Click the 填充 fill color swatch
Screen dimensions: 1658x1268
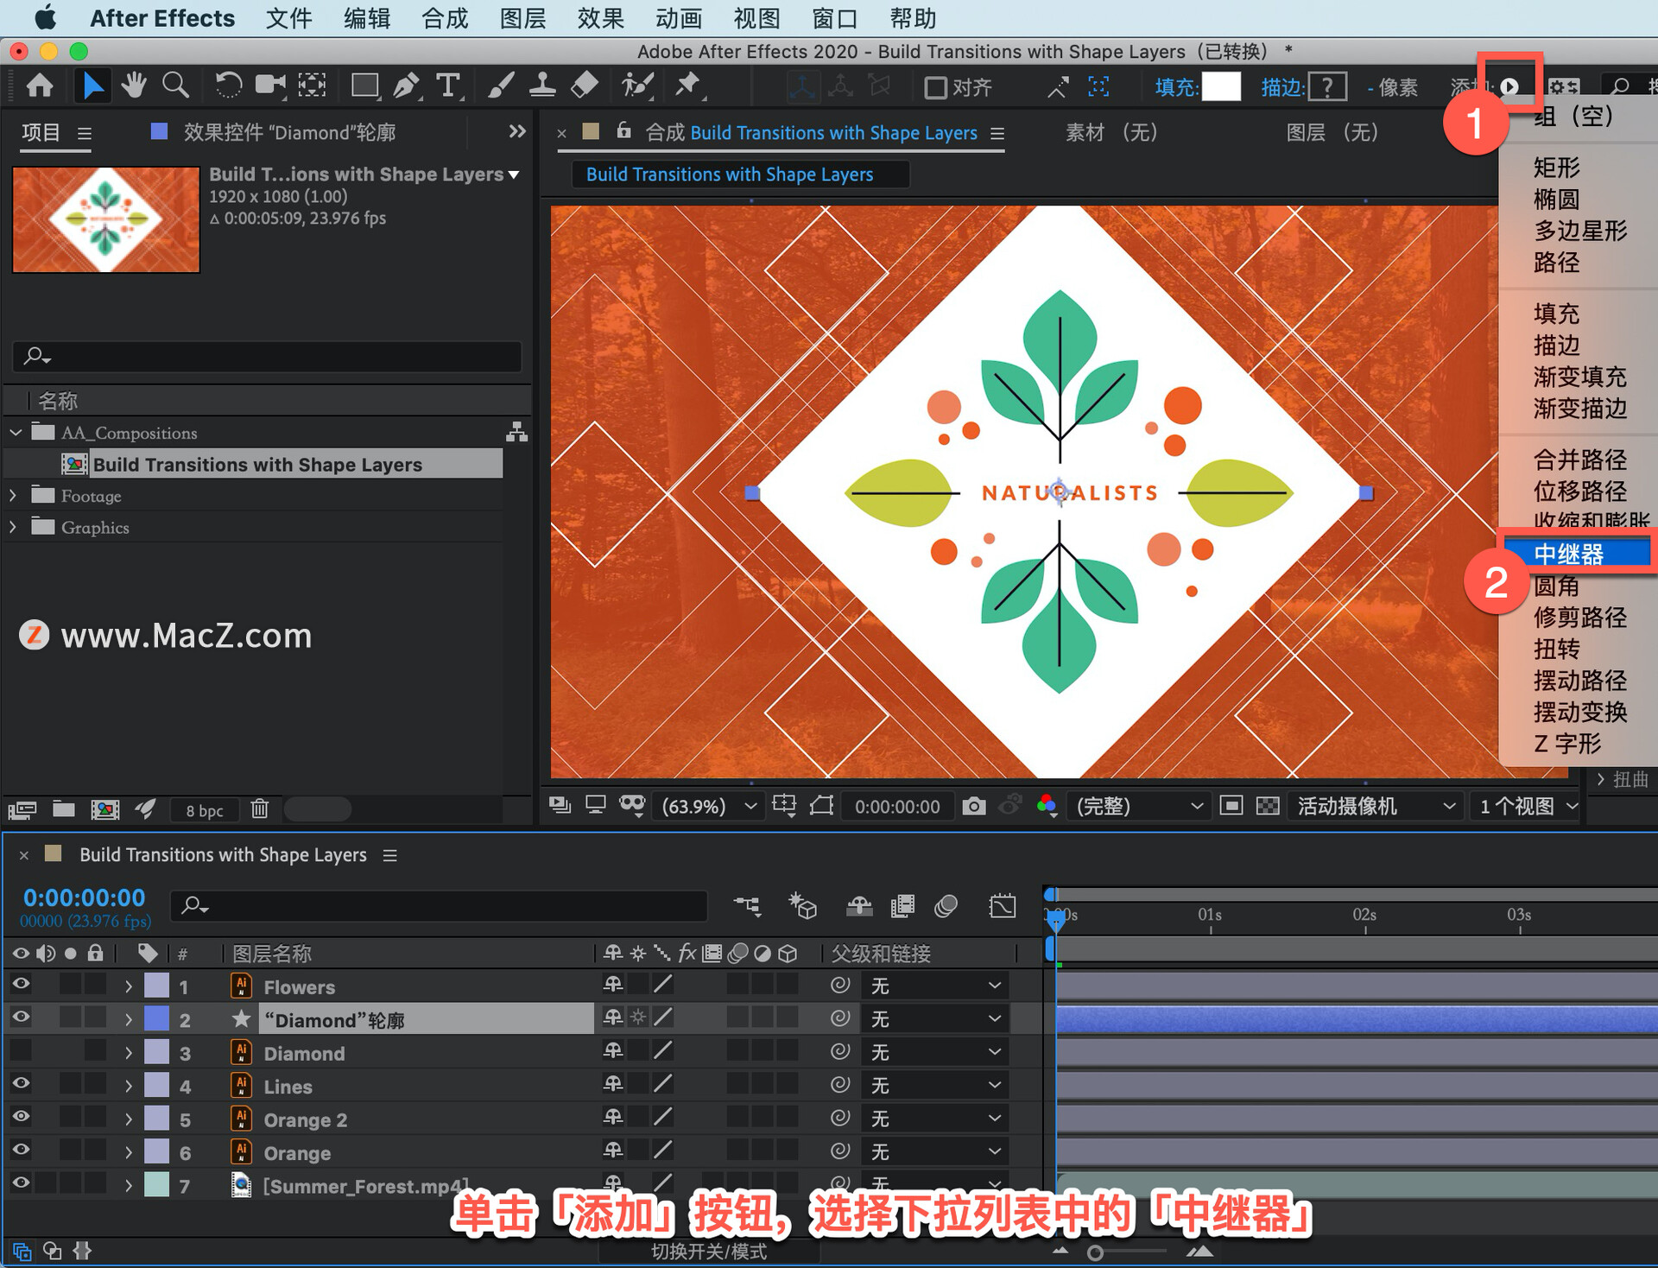coord(1220,86)
